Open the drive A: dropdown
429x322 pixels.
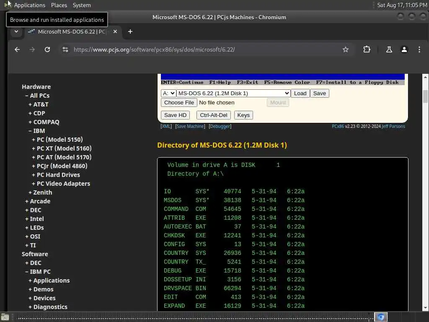[x=168, y=93]
